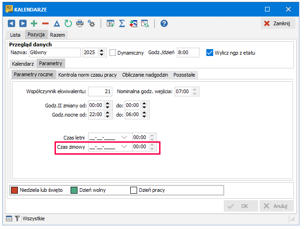Open settings gears icon
The image size is (304, 229).
coord(91,23)
